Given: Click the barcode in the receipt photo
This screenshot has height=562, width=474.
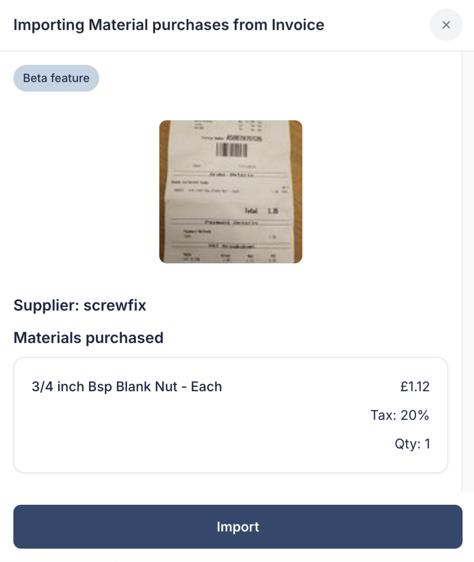Looking at the screenshot, I should [232, 150].
